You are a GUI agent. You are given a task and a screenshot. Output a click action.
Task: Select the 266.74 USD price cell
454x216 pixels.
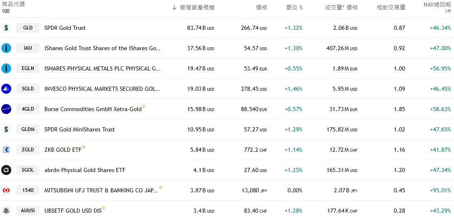pyautogui.click(x=254, y=28)
